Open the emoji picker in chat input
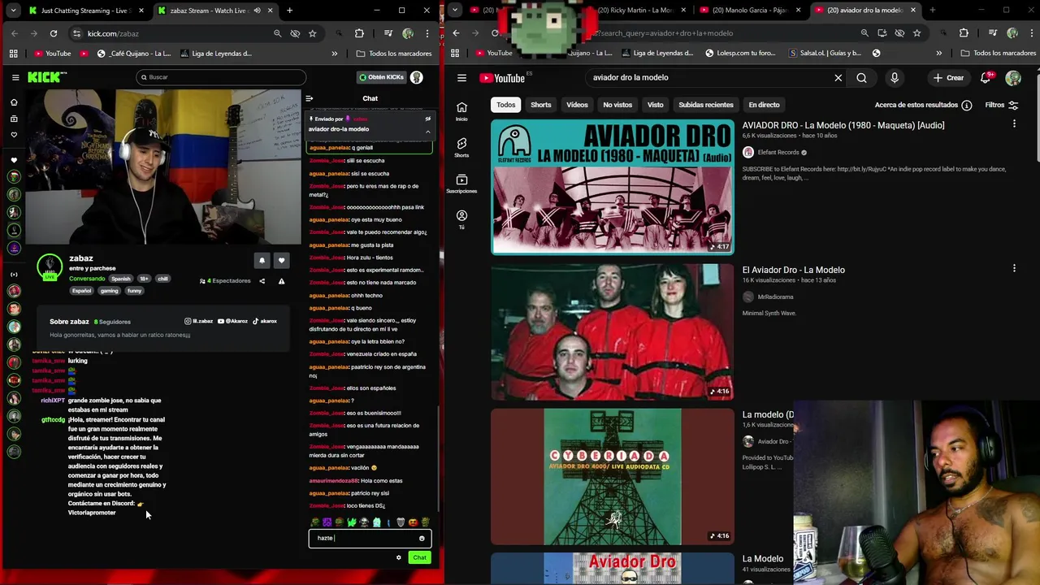Image resolution: width=1040 pixels, height=585 pixels. pyautogui.click(x=422, y=538)
